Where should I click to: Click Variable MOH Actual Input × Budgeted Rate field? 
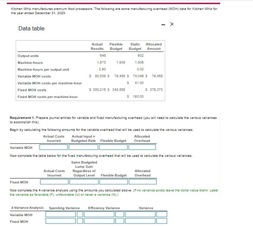coord(83,147)
